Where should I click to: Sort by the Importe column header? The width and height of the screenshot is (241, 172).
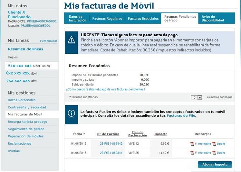click(x=161, y=134)
